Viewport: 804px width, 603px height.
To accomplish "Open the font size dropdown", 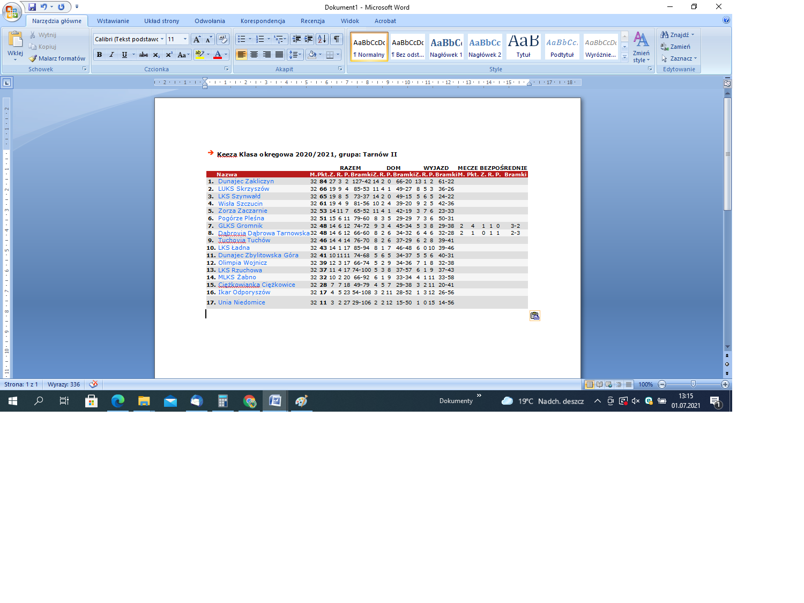I will [x=185, y=39].
